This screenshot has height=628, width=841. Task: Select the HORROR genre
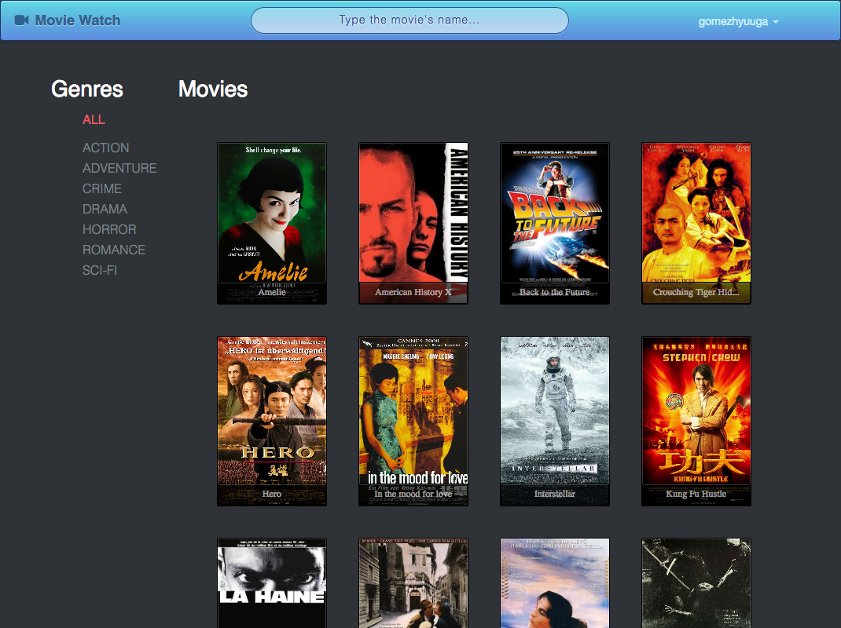(109, 229)
